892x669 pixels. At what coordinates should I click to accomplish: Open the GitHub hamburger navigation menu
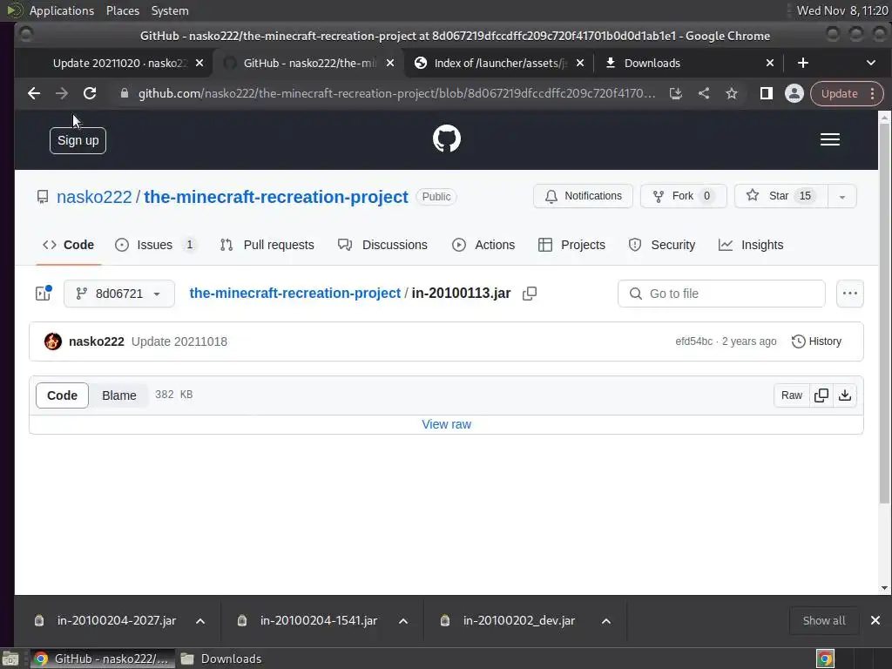(x=830, y=139)
